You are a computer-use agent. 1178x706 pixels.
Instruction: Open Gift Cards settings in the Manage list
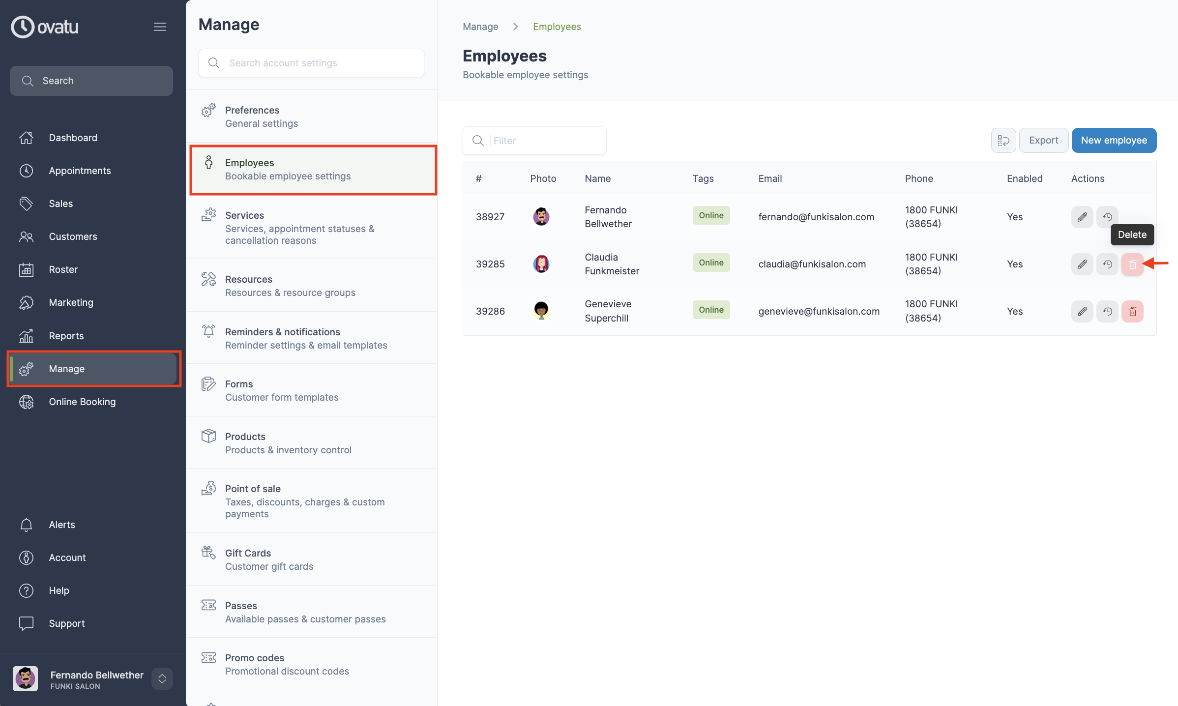point(269,559)
